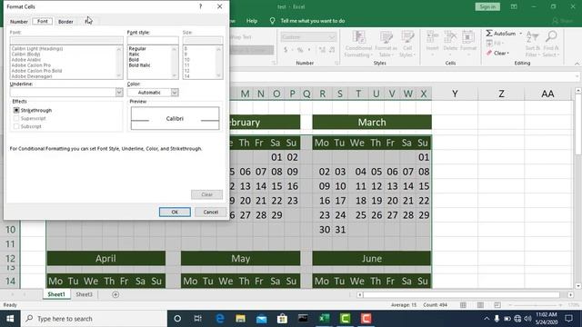Toggle the Subscript checkbox
Screen dimensions: 582x327
pos(16,126)
